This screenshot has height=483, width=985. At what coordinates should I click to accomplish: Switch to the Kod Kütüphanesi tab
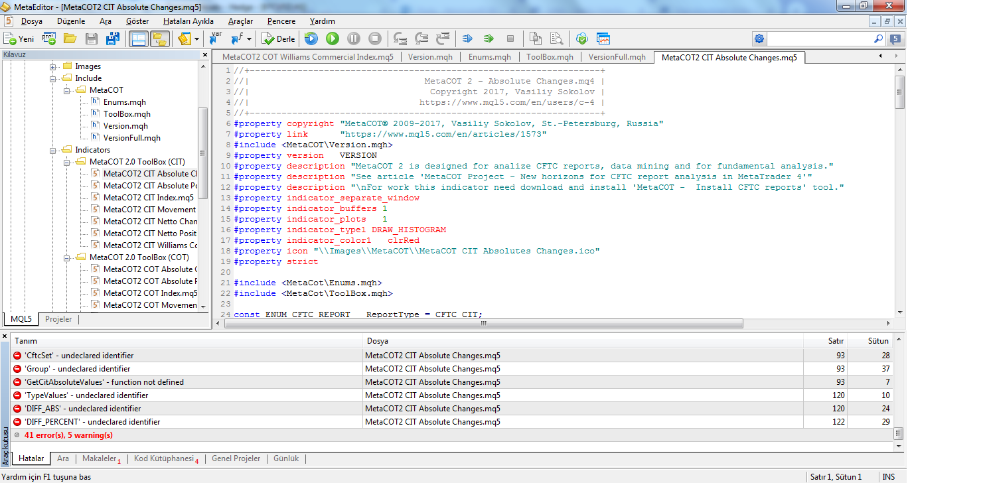163,458
